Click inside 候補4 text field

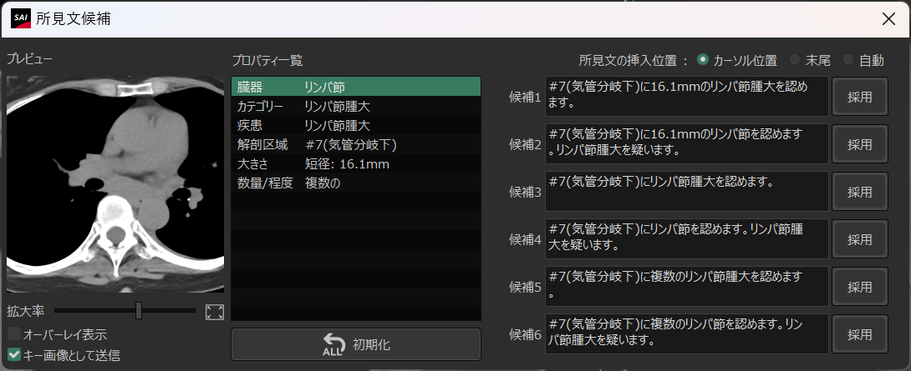[685, 240]
